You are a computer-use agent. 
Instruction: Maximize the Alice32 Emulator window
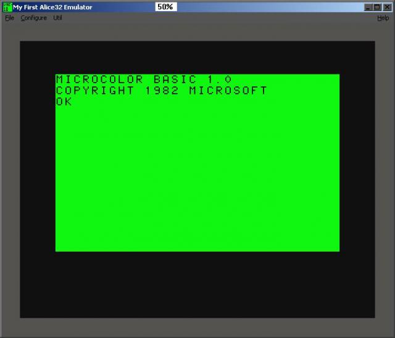click(377, 7)
